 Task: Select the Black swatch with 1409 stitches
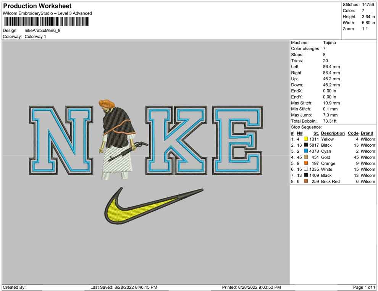306,175
